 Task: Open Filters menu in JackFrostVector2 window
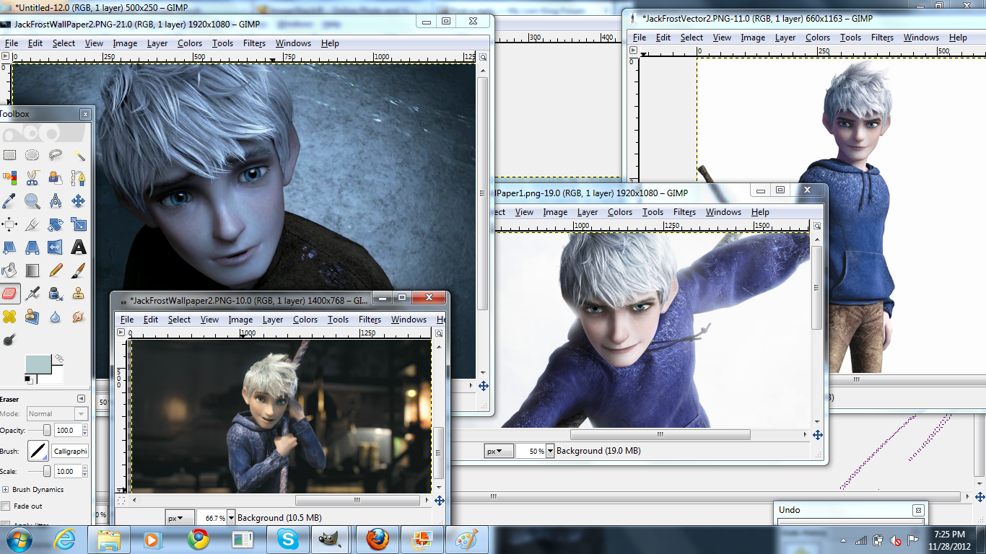click(882, 38)
